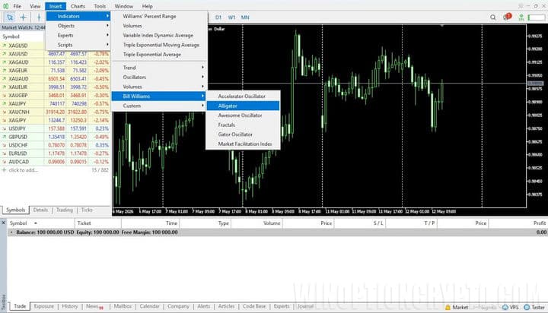548x313 pixels.
Task: Expand the Indicators submenu
Action: (78, 16)
